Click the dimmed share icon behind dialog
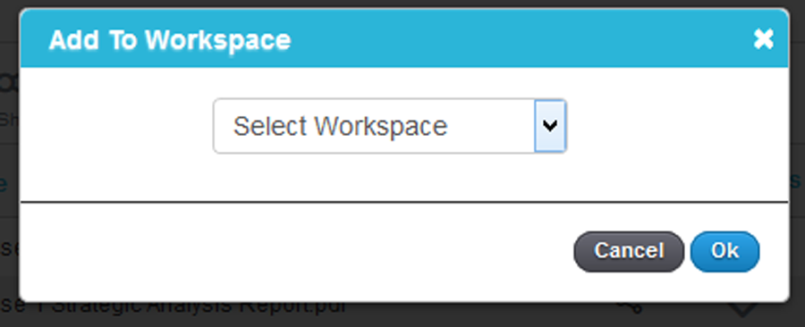The image size is (805, 327). 629,306
